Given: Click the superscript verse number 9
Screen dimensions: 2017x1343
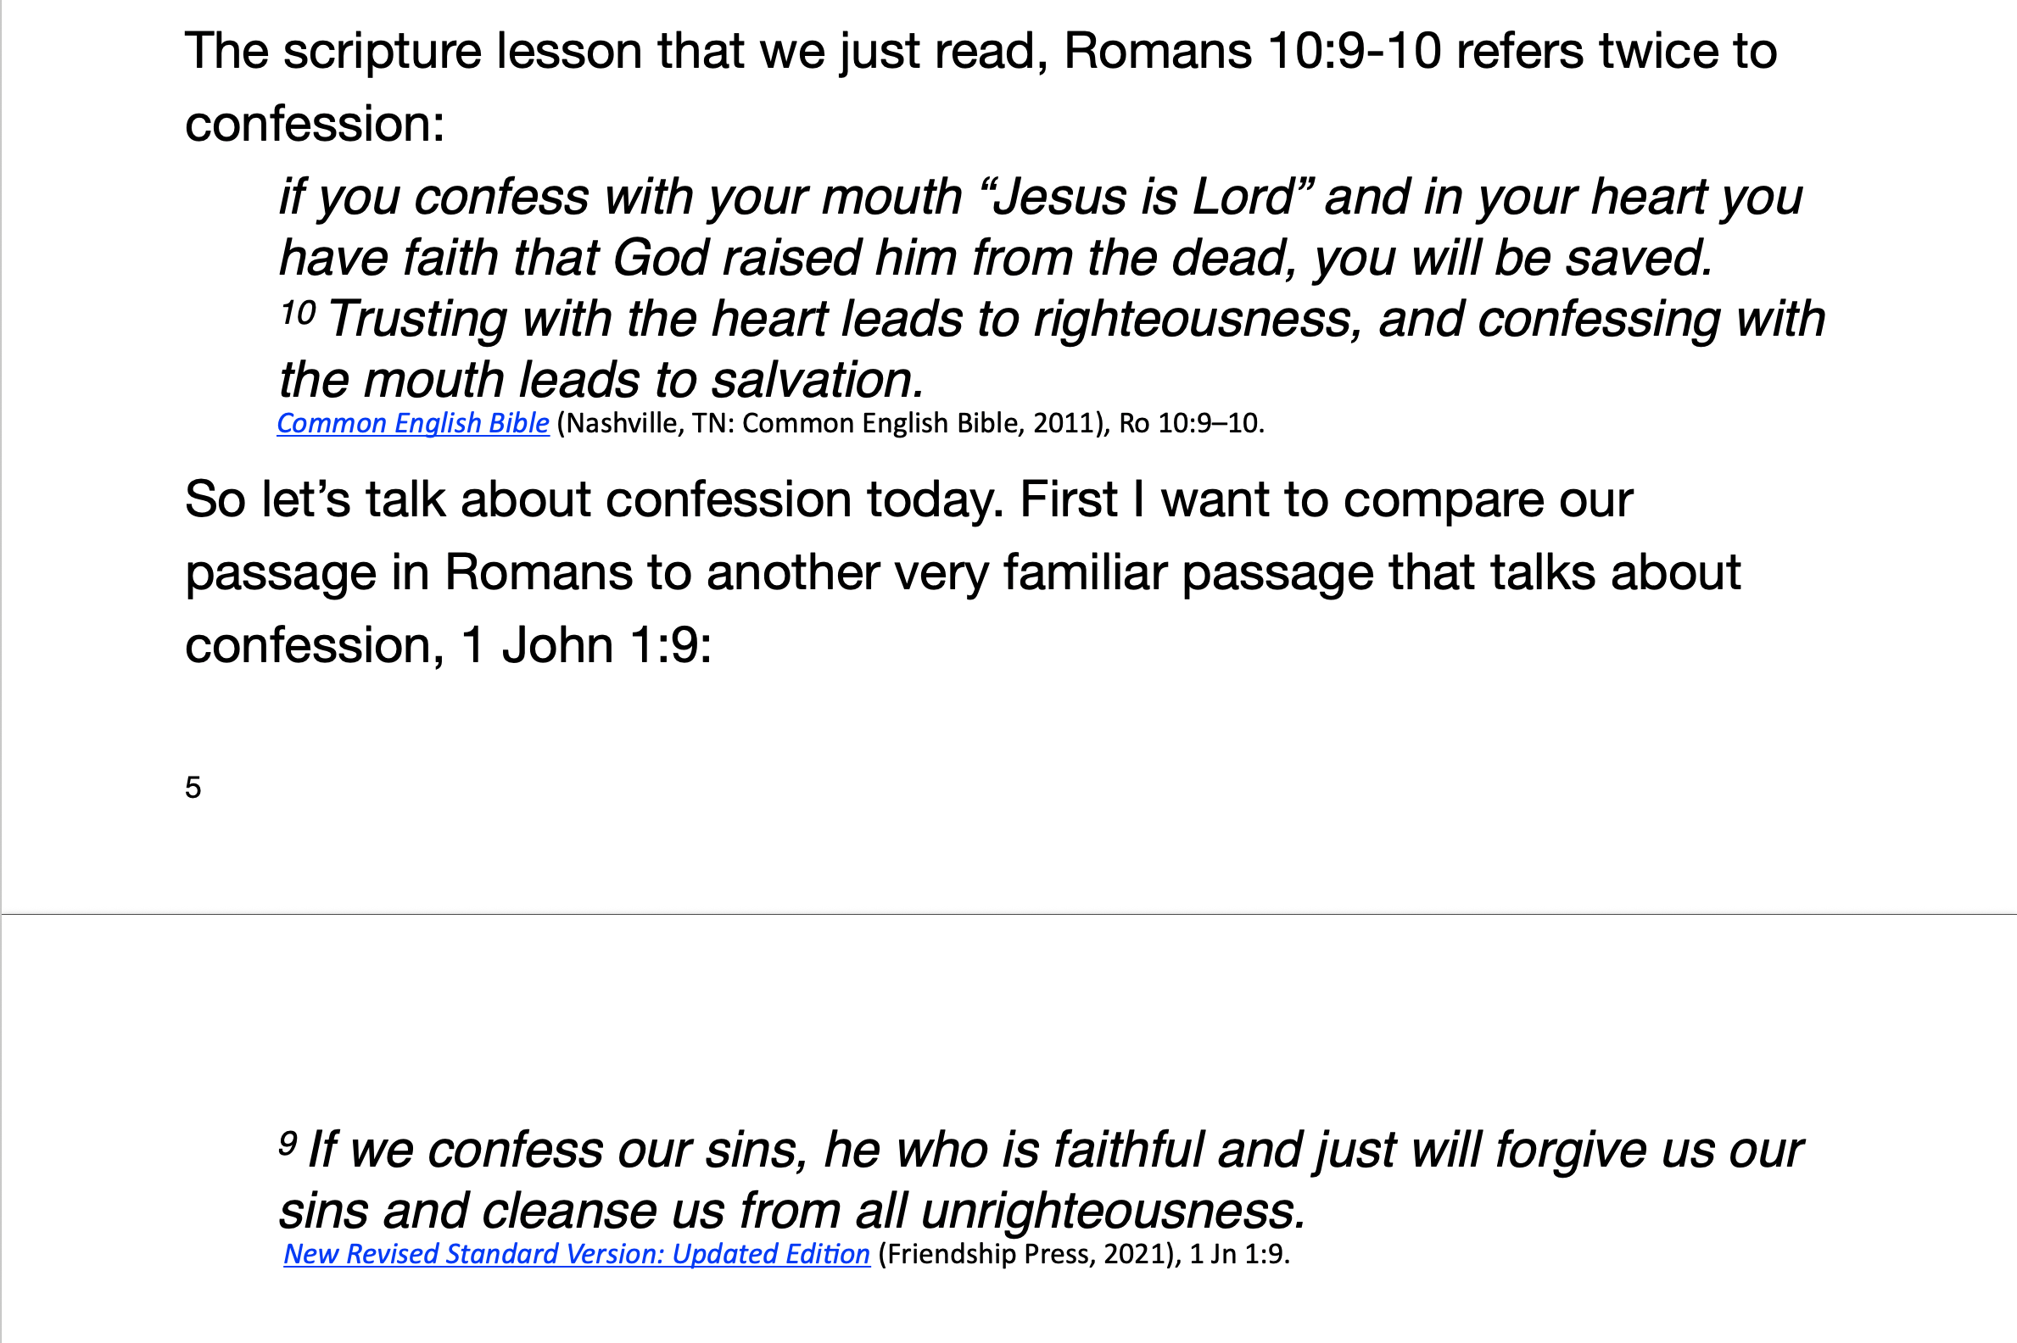Looking at the screenshot, I should tap(288, 1143).
